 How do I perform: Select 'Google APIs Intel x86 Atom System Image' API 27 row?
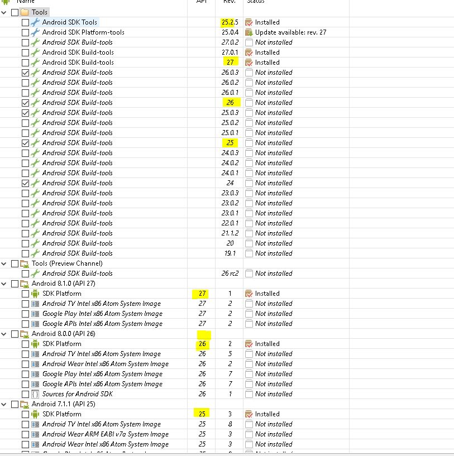[x=102, y=324]
